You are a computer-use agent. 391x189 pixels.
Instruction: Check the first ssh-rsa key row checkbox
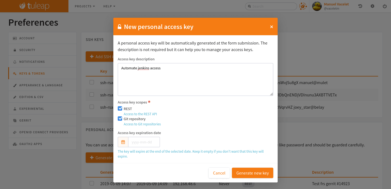pyautogui.click(x=92, y=82)
